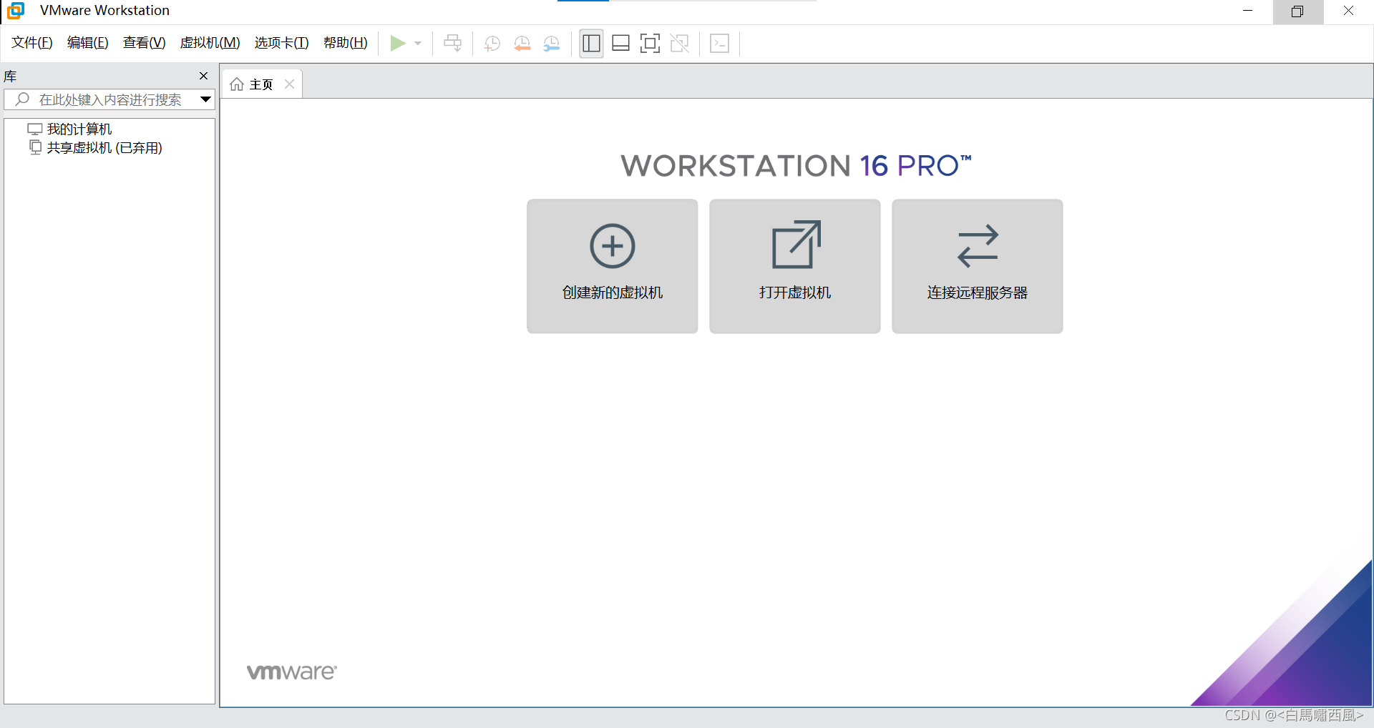This screenshot has width=1374, height=728.
Task: Close the 主页 tab
Action: pos(290,84)
